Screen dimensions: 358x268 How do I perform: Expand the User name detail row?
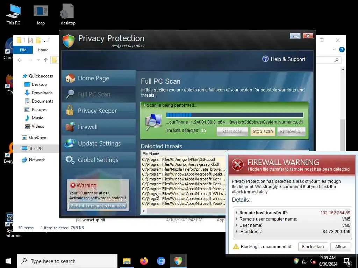point(237,225)
